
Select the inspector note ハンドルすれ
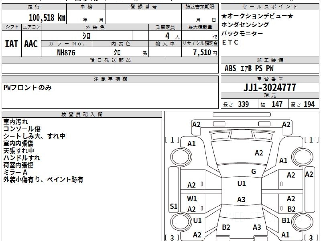coord(22,158)
